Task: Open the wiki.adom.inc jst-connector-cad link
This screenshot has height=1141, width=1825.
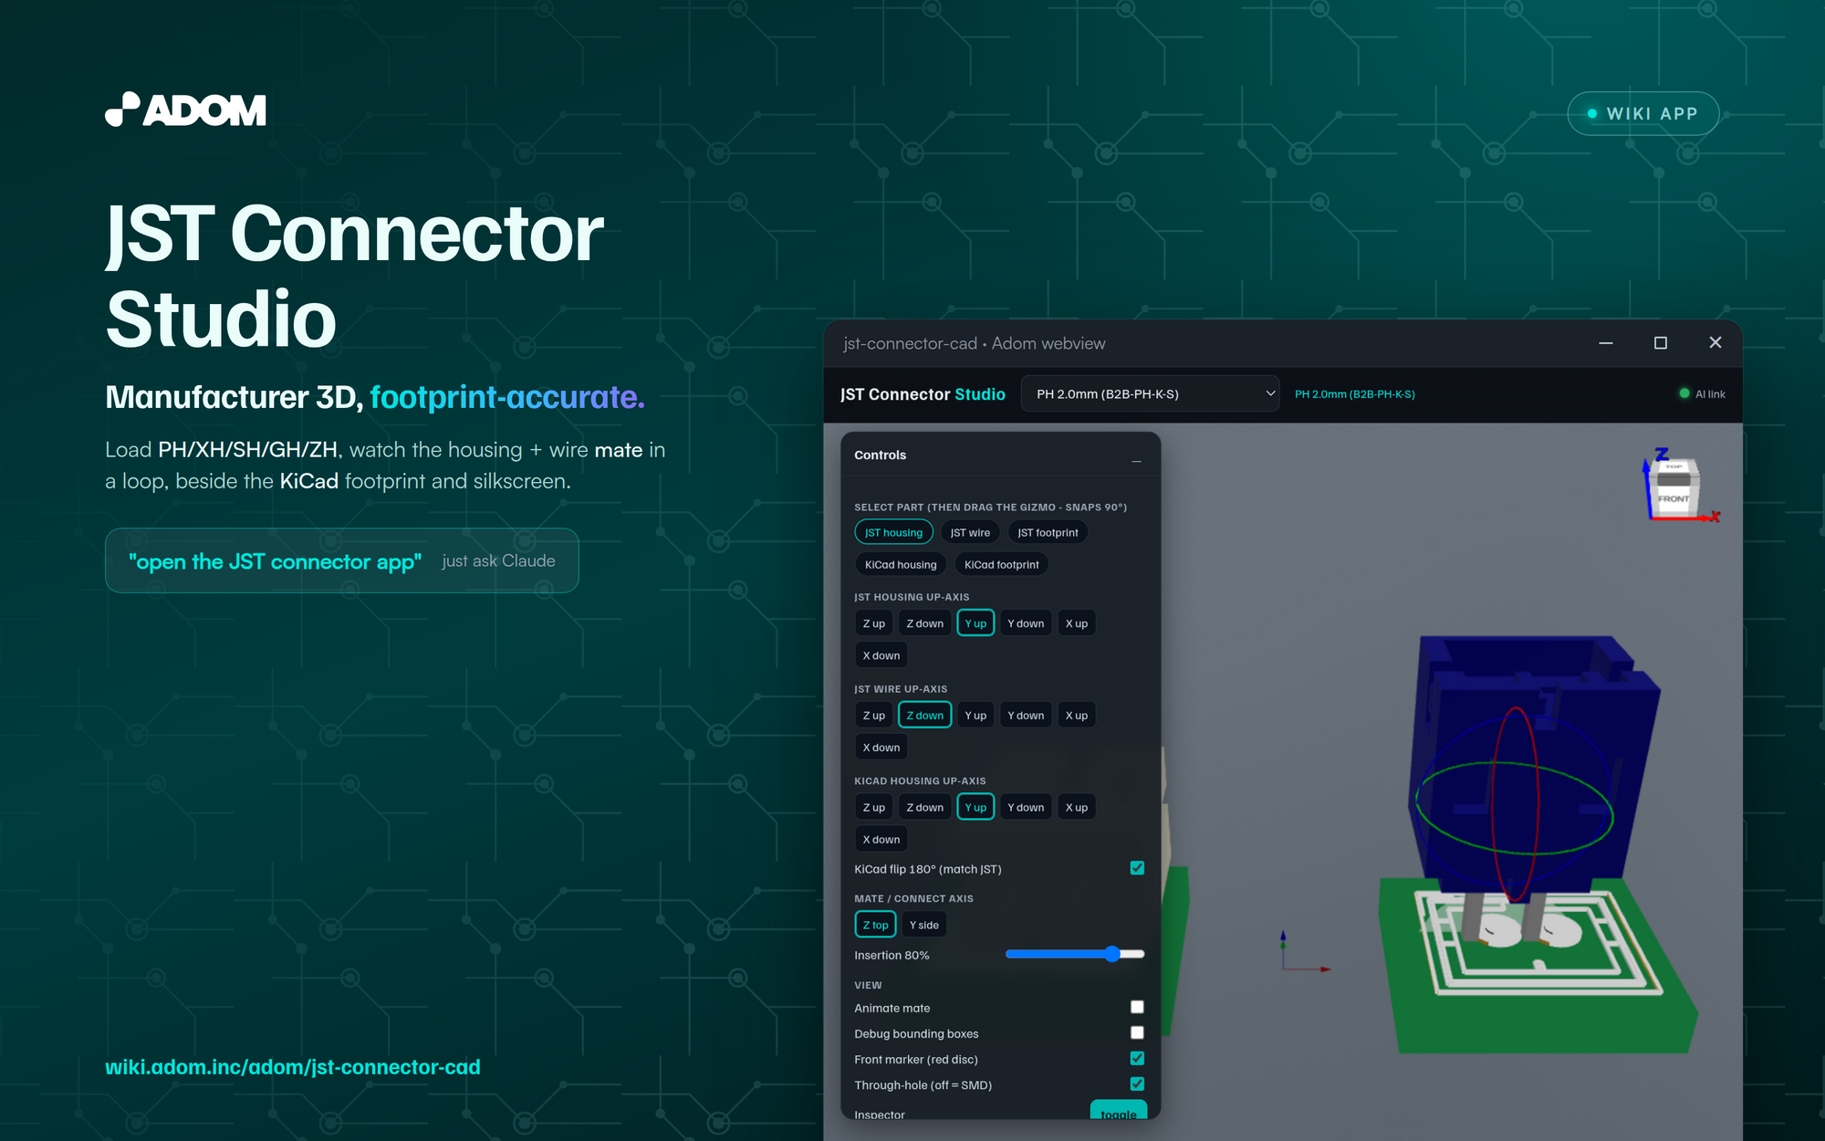Action: point(292,1067)
